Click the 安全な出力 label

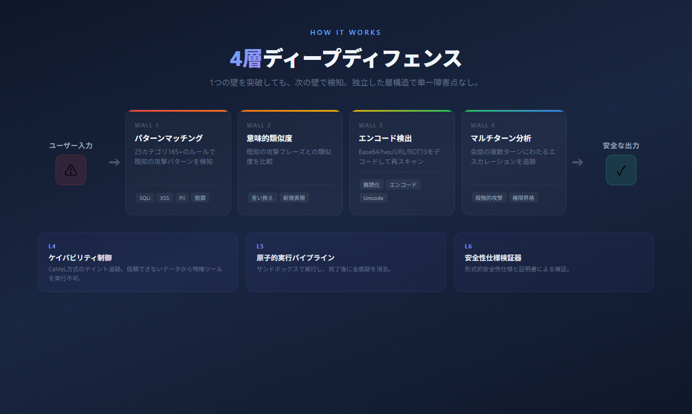pos(621,145)
